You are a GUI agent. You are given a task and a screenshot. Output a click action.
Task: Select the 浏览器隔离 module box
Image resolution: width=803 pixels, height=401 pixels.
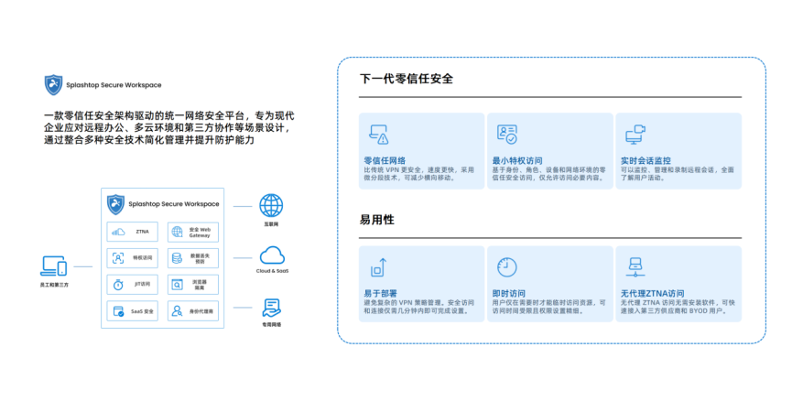point(193,284)
